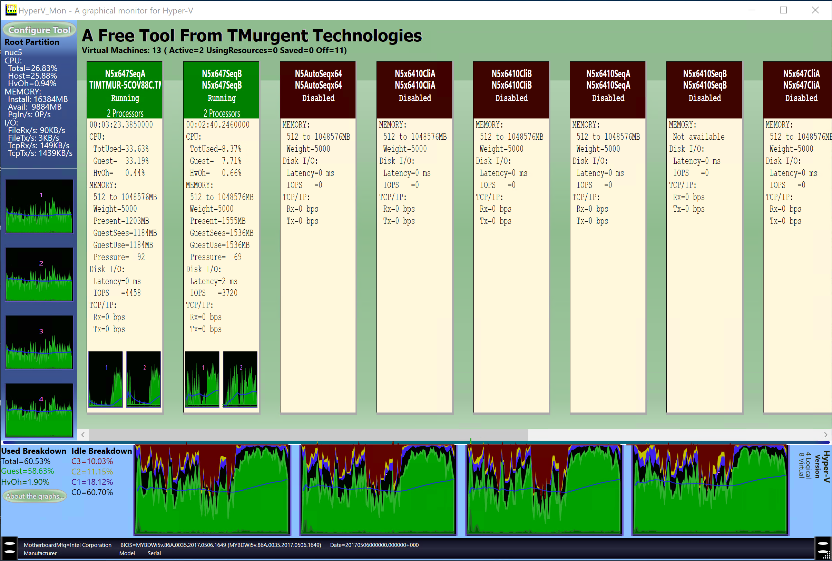The height and width of the screenshot is (561, 832).
Task: Select root partition CPU graph 2
Action: point(39,274)
